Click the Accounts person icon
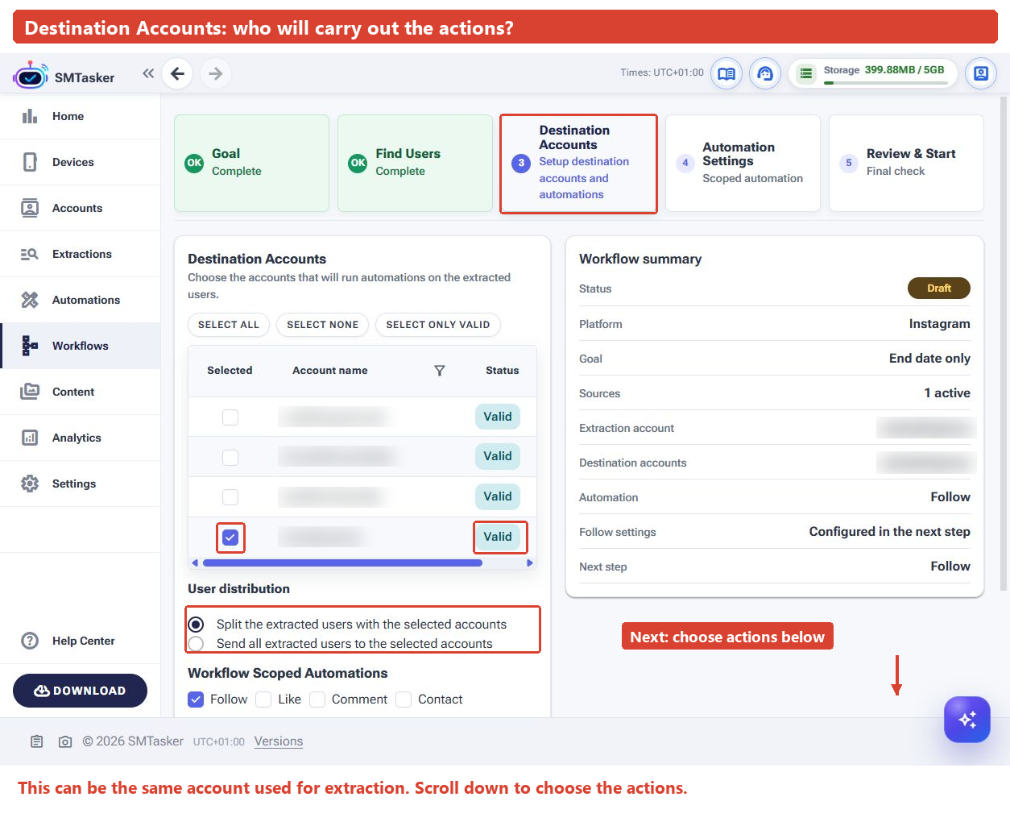Screen dimensions: 1010x822 (x=30, y=208)
